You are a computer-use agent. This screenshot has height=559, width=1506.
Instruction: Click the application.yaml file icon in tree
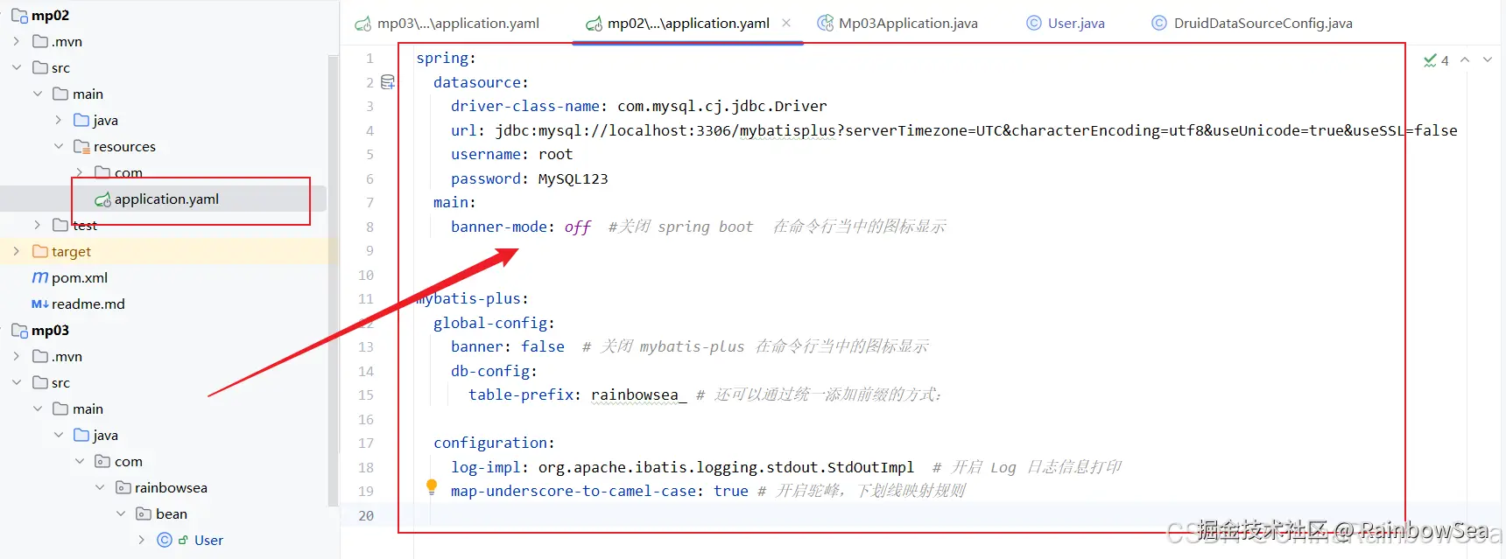[102, 199]
